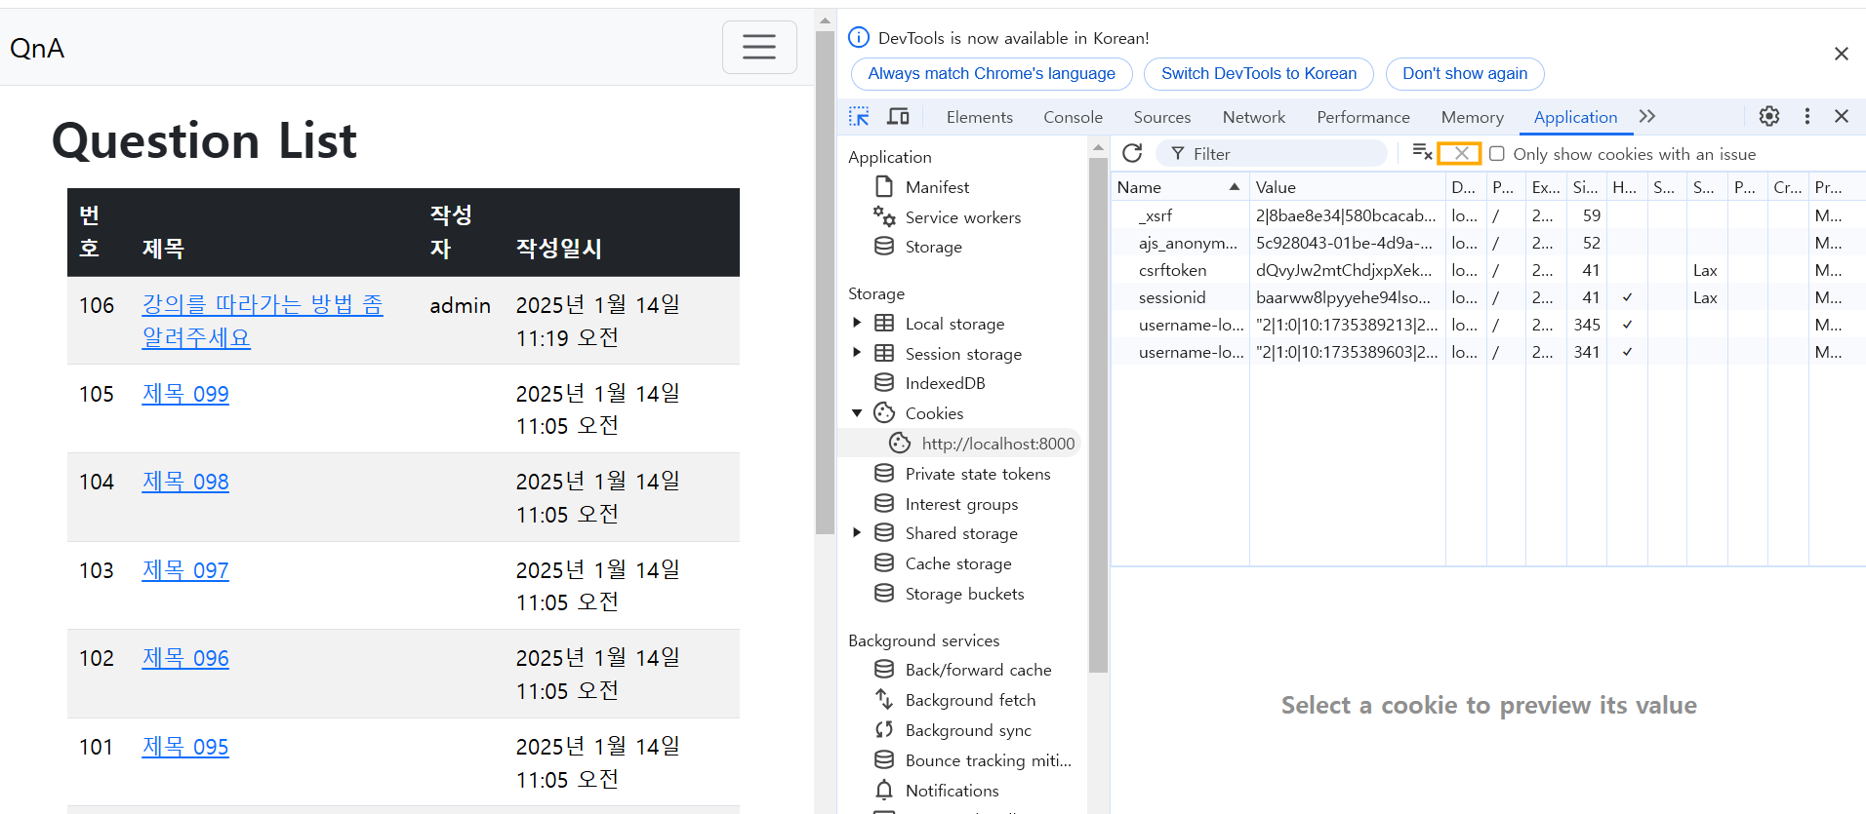The height and width of the screenshot is (814, 1866).
Task: Switch to the Network tab
Action: (1253, 117)
